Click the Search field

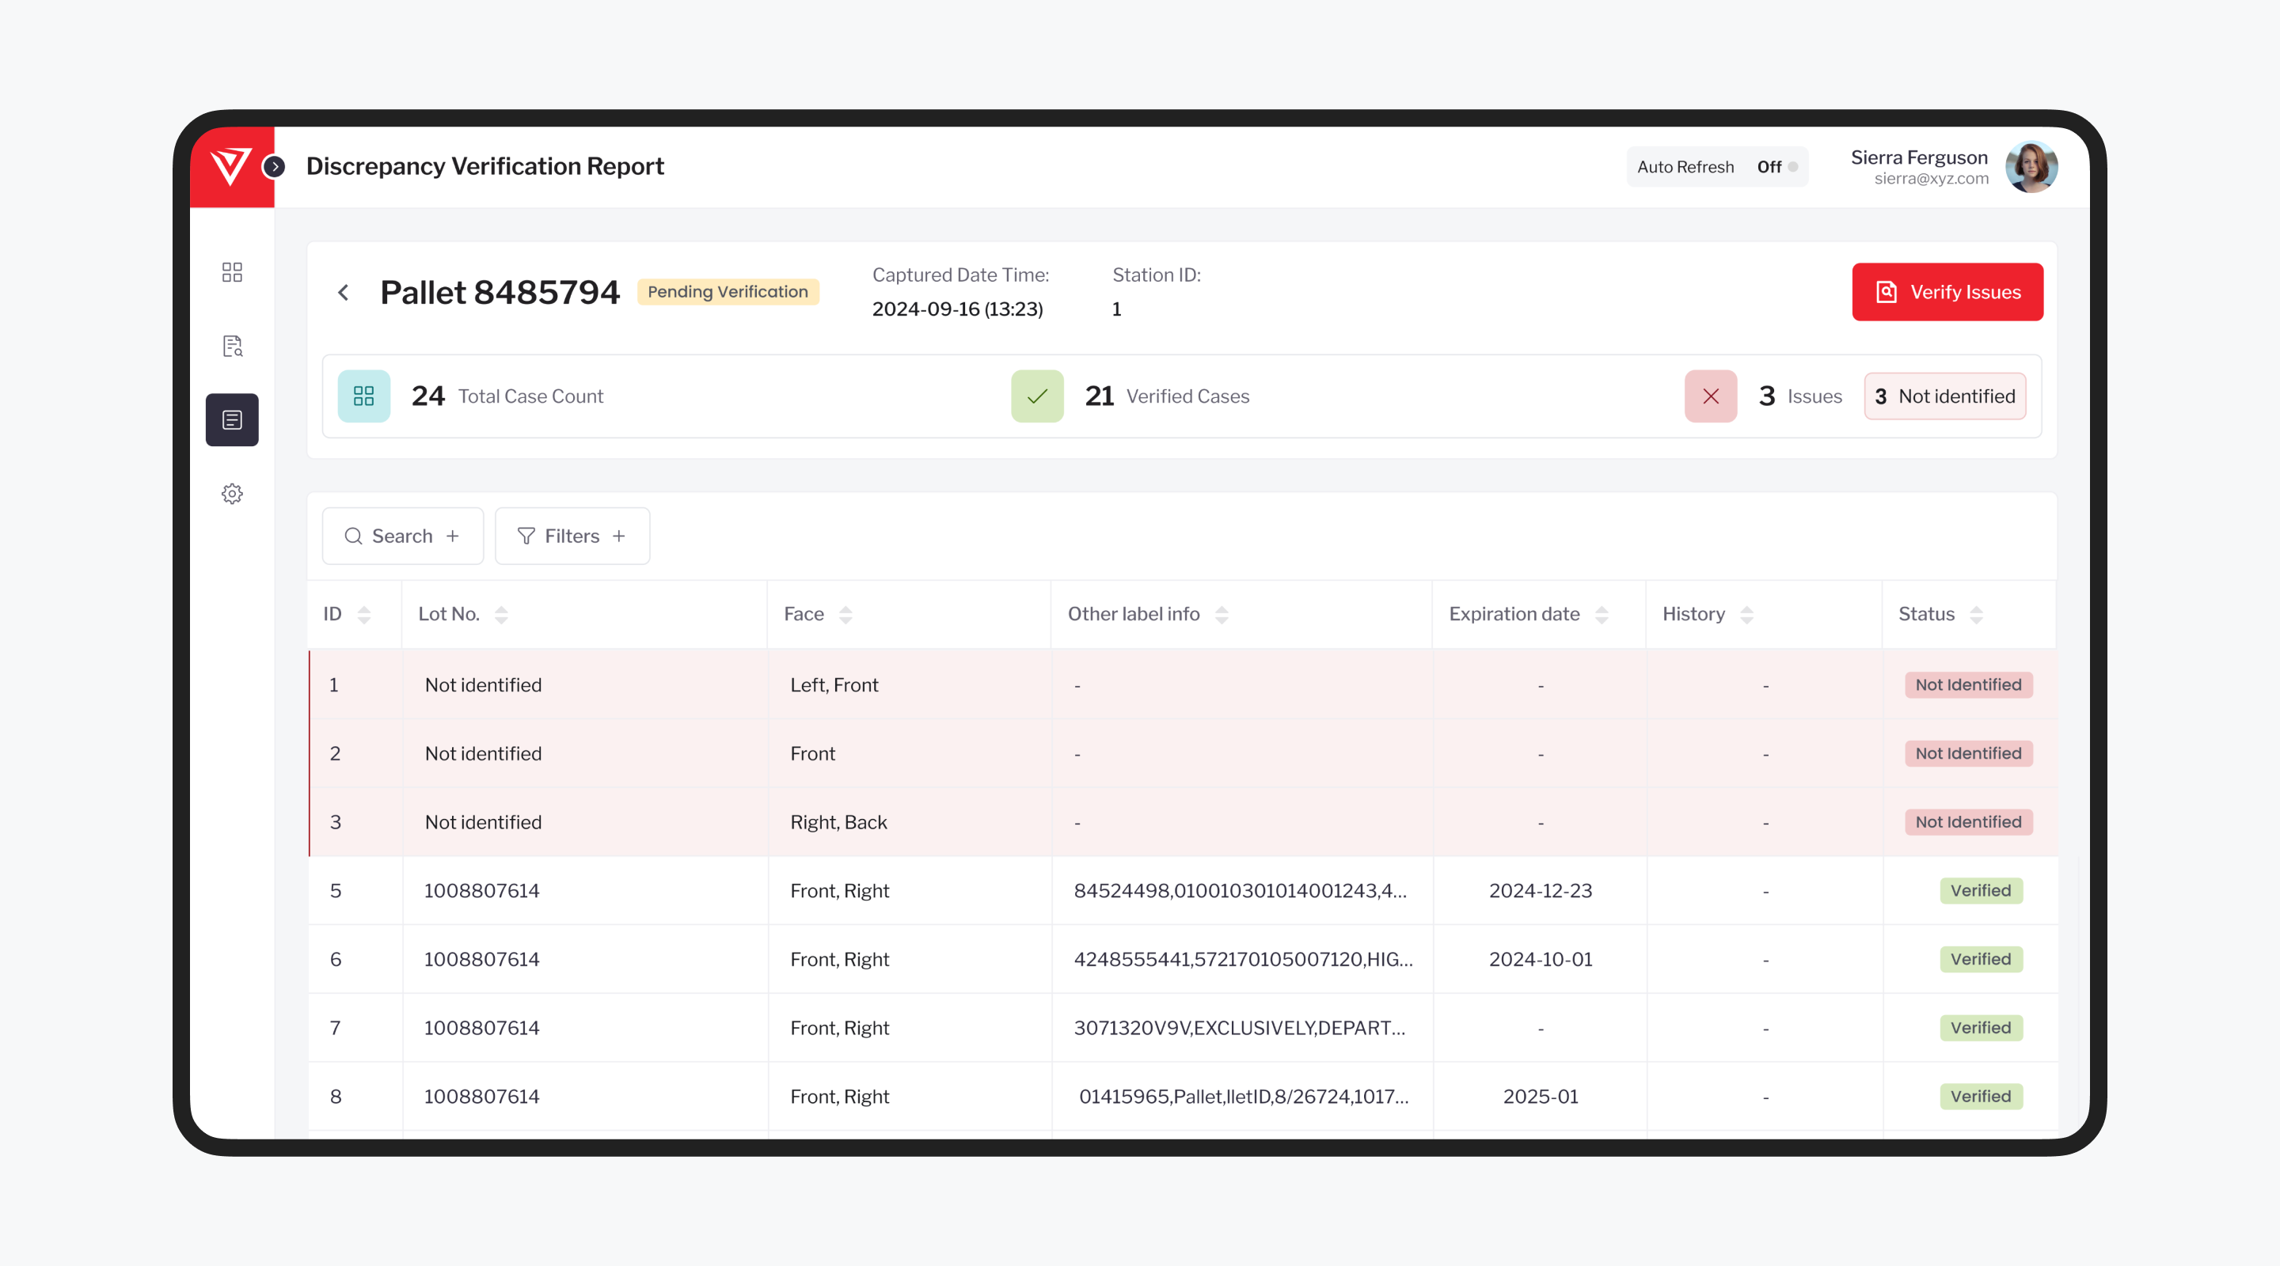point(402,536)
